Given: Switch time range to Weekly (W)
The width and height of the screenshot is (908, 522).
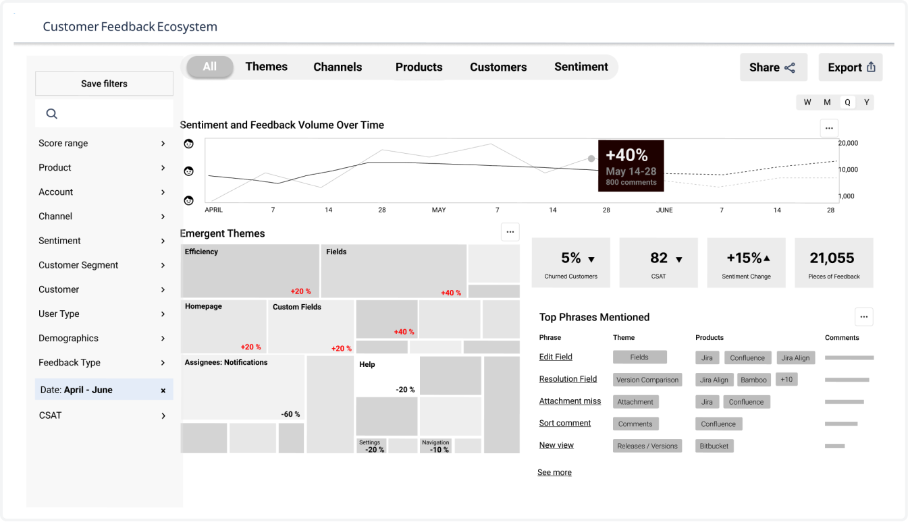Looking at the screenshot, I should (807, 103).
